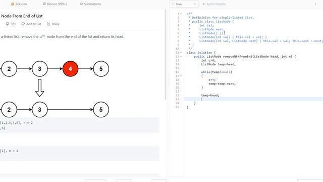The image size is (323, 182).
Task: Click the description pane vertical scrollbar
Action: pos(165,55)
